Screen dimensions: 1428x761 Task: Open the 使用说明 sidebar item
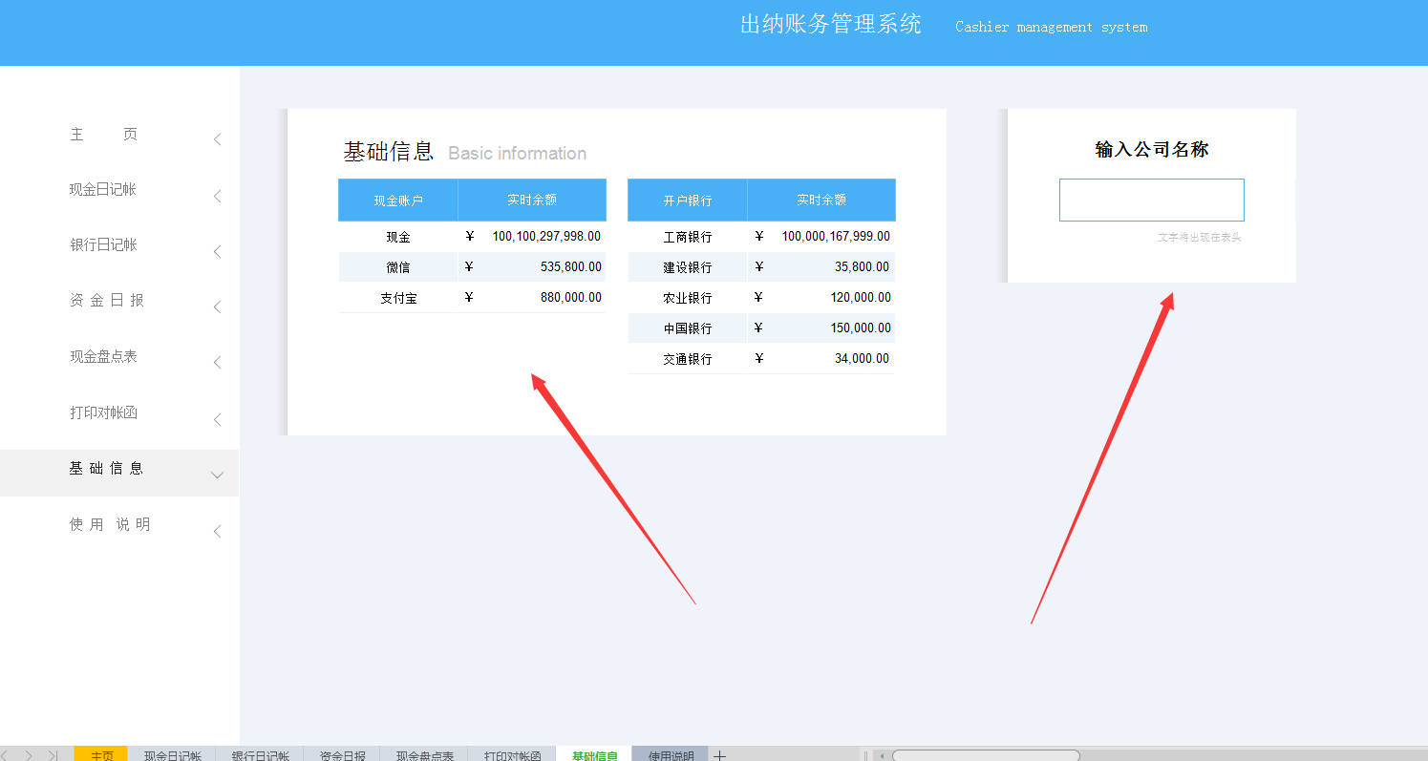pos(108,523)
